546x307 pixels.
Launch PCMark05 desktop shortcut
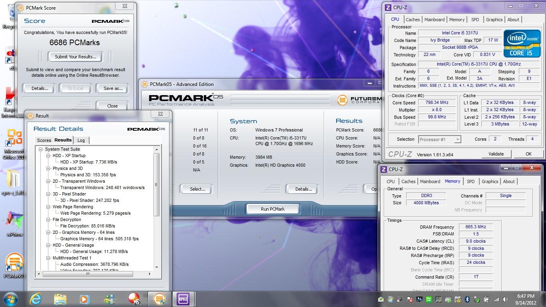point(14,266)
